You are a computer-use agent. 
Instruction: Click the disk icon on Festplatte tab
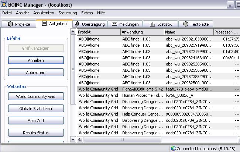(x=185, y=24)
